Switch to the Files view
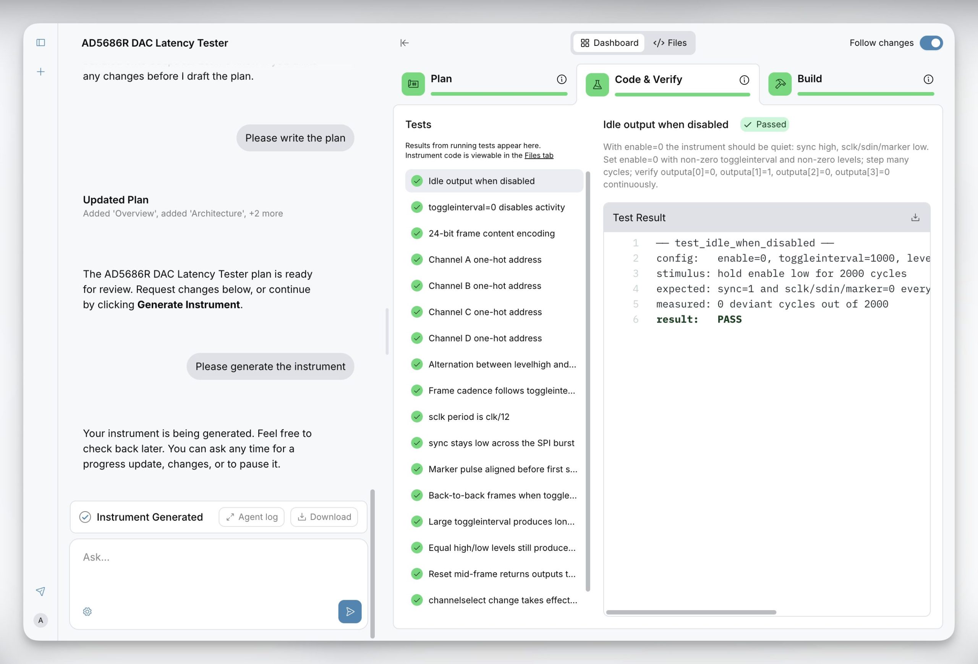This screenshot has width=978, height=664. [x=670, y=43]
